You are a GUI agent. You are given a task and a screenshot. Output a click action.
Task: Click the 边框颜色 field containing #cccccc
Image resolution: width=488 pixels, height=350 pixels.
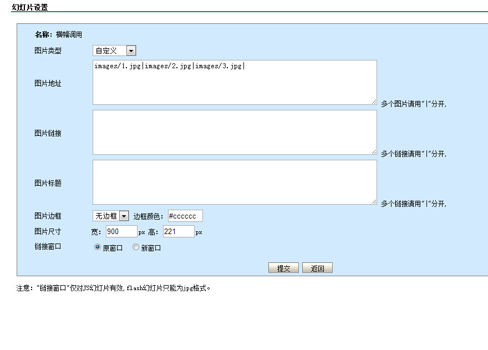click(x=185, y=216)
